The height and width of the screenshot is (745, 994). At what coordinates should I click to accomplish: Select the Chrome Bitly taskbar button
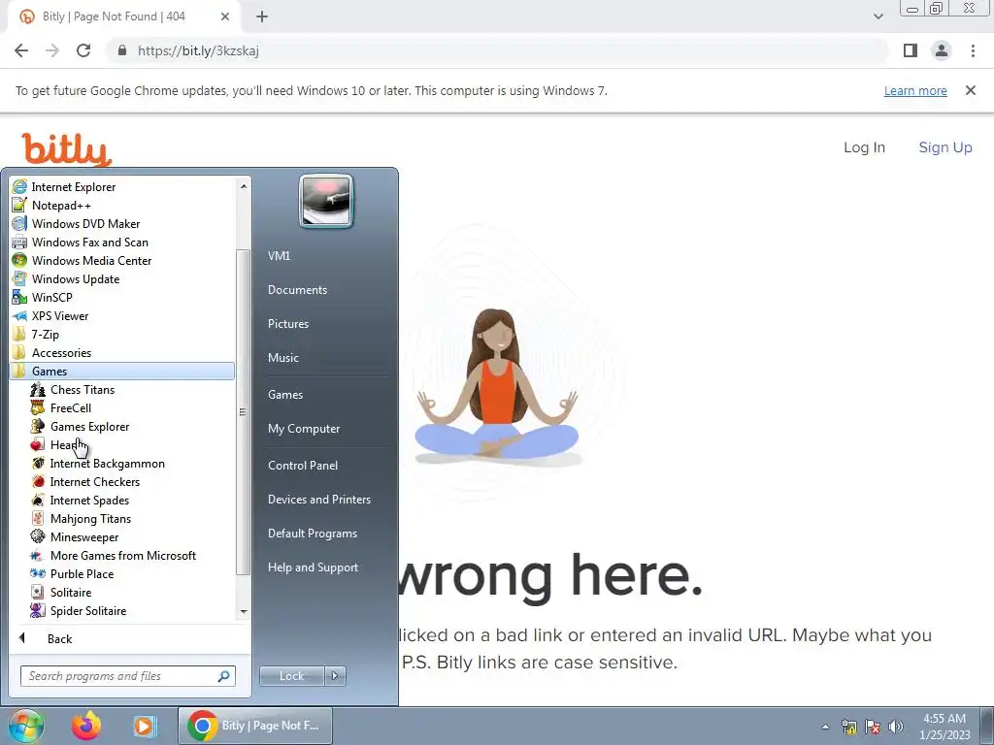[255, 726]
